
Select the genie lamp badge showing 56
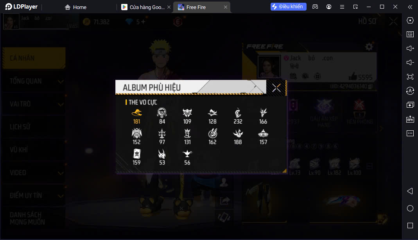[187, 157]
